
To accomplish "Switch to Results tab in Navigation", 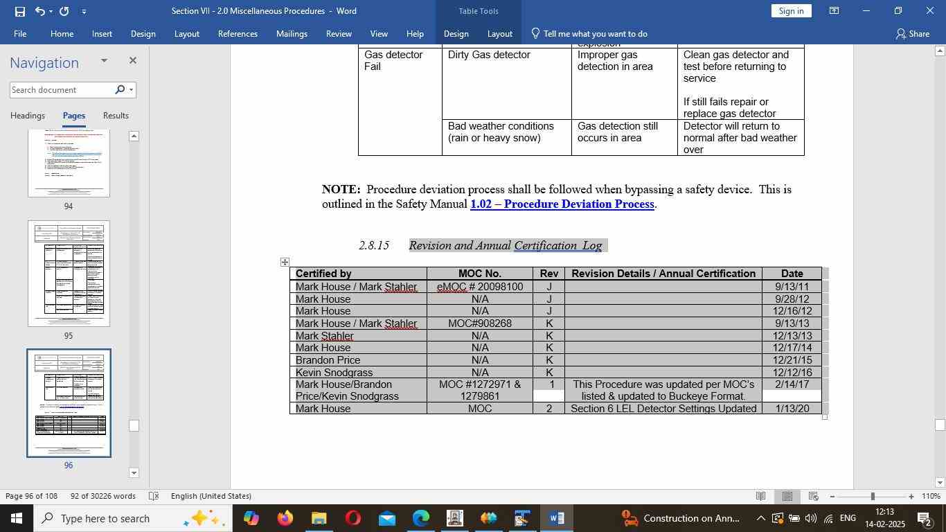I will (116, 116).
